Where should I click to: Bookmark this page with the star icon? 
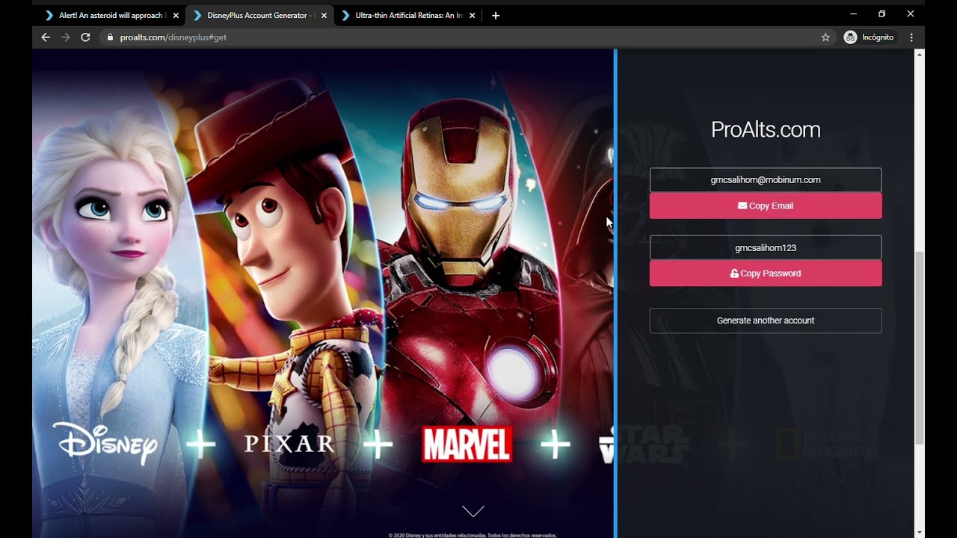[825, 37]
